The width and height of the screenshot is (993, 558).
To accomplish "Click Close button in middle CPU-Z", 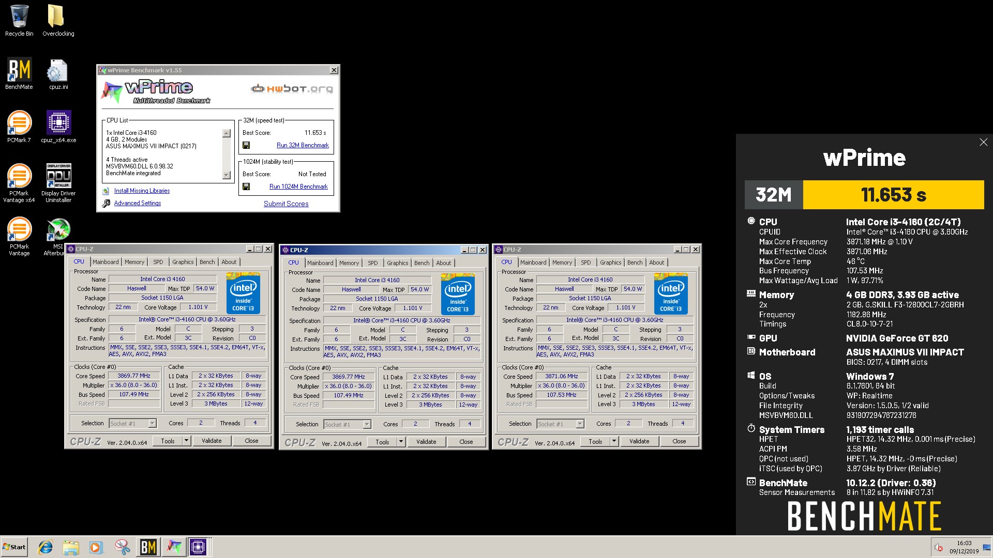I will pyautogui.click(x=466, y=442).
